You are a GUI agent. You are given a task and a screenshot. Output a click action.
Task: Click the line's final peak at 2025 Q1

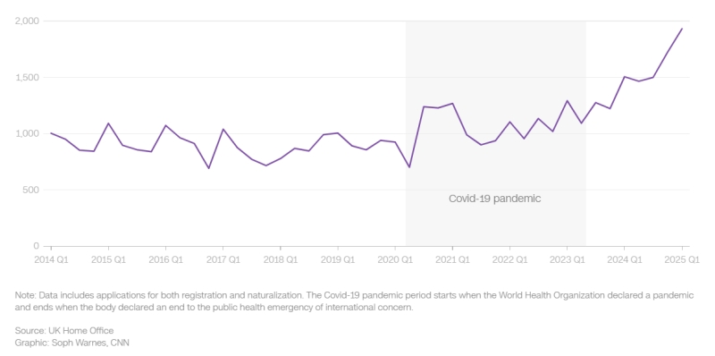682,29
